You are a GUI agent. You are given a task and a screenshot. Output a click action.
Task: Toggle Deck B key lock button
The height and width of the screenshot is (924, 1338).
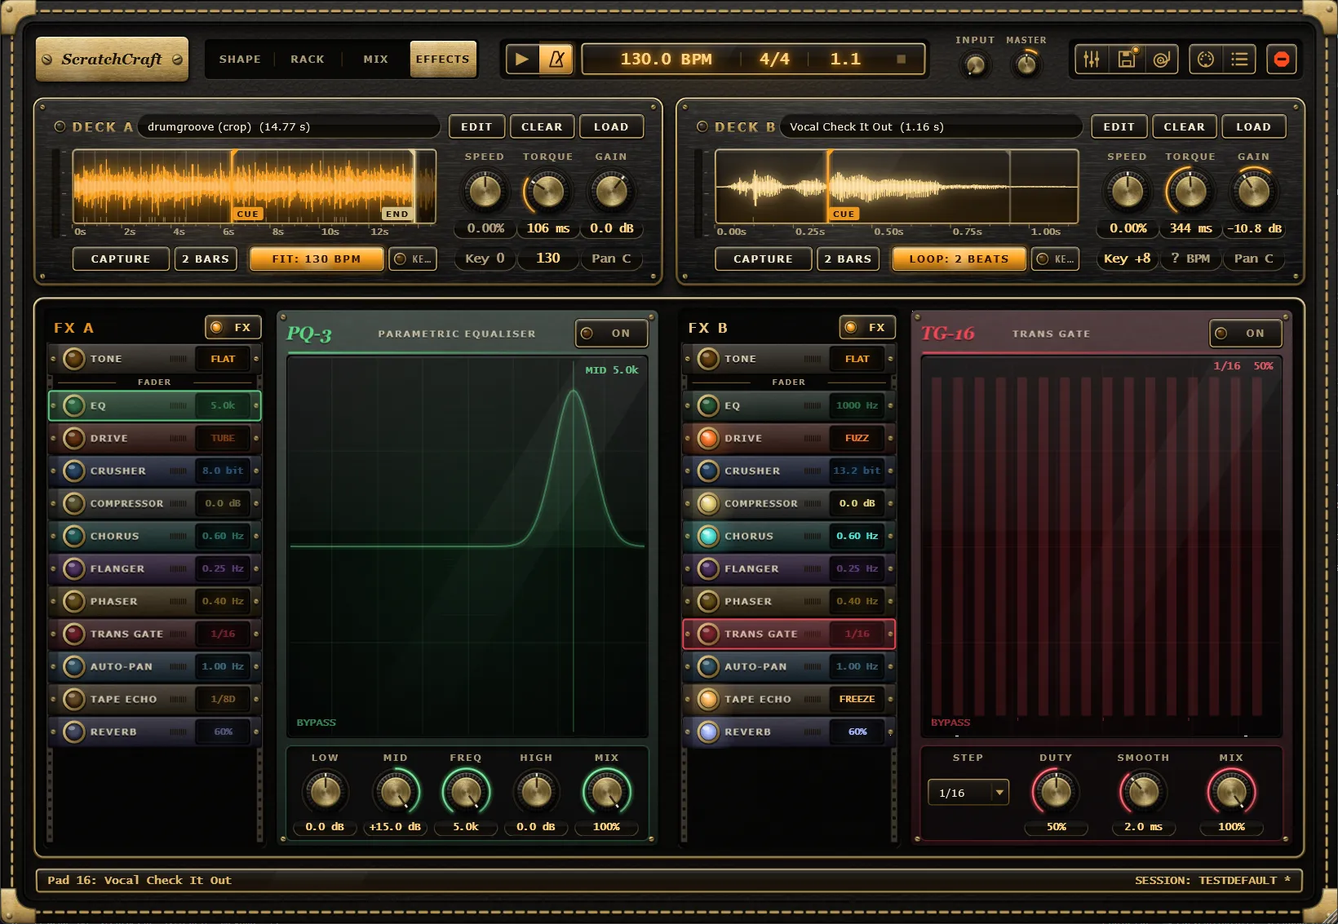pos(1056,259)
